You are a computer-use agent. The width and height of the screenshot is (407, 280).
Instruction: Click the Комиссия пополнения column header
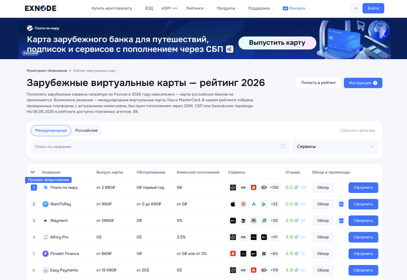[198, 172]
